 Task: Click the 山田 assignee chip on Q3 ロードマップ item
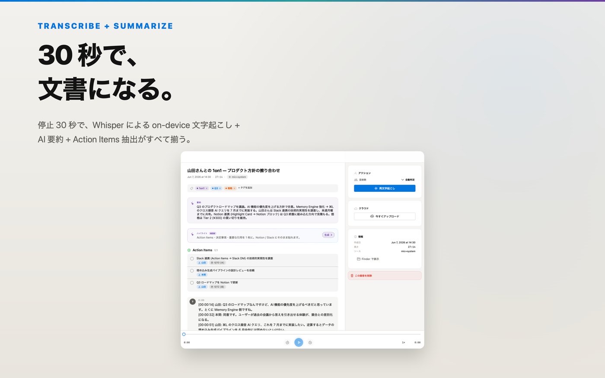202,287
